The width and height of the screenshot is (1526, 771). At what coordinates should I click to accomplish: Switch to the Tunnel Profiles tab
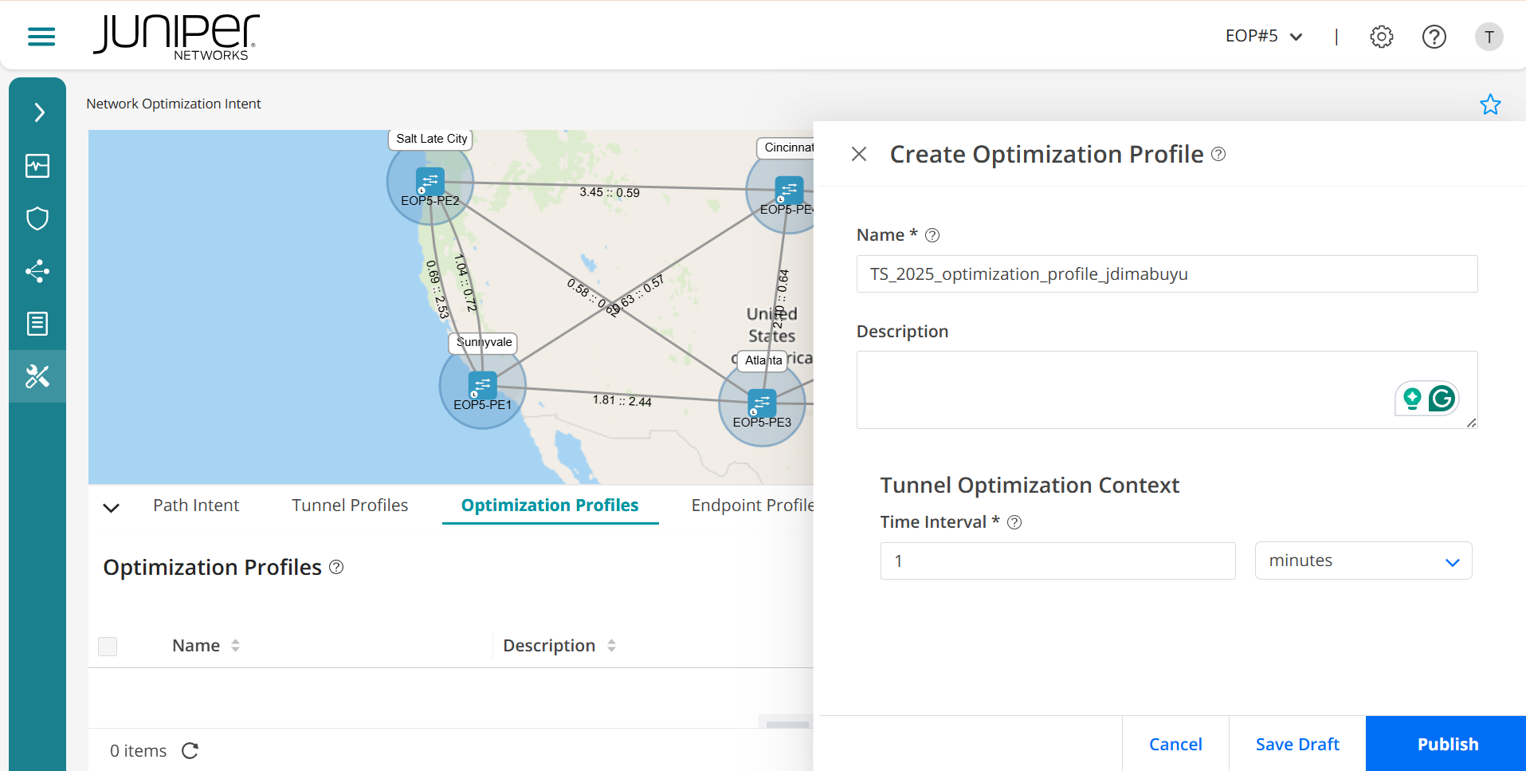pos(350,505)
